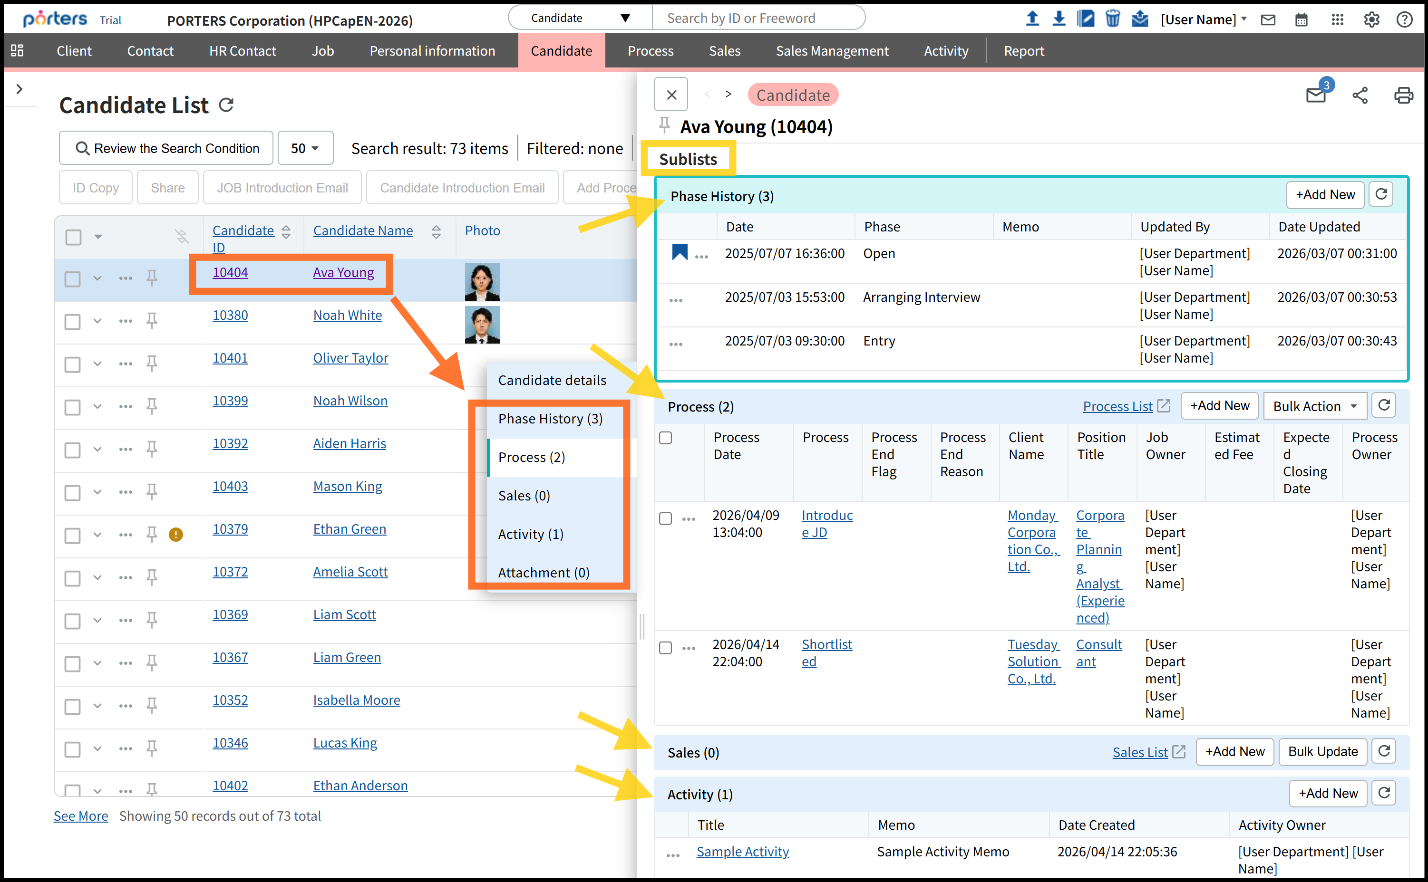Open the calendar icon in top bar
The height and width of the screenshot is (882, 1428).
(1301, 19)
